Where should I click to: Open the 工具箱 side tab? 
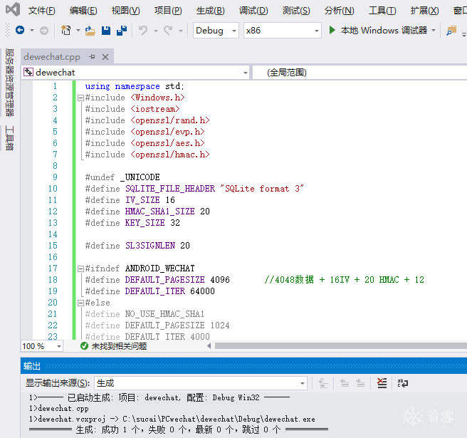(x=9, y=138)
